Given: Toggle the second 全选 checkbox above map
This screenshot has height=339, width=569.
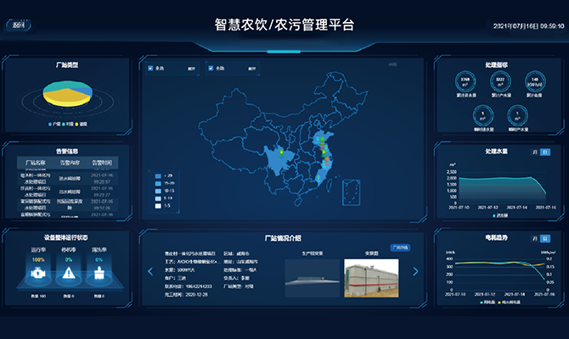Looking at the screenshot, I should (x=209, y=68).
